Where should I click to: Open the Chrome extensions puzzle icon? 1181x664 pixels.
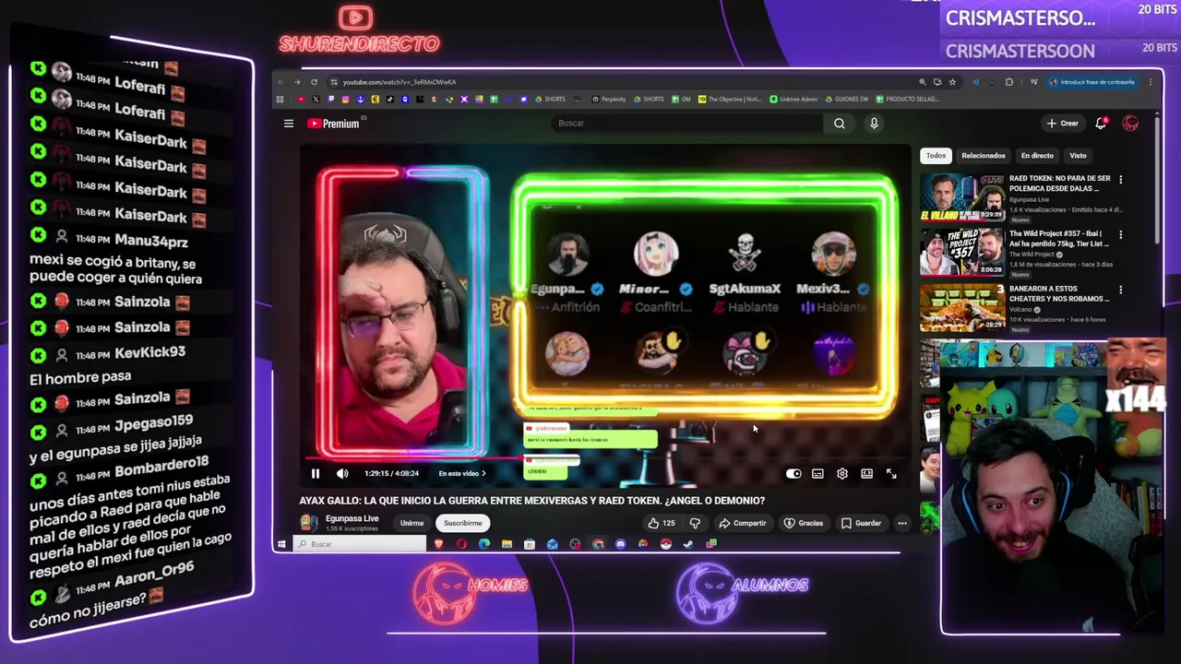click(x=1009, y=82)
